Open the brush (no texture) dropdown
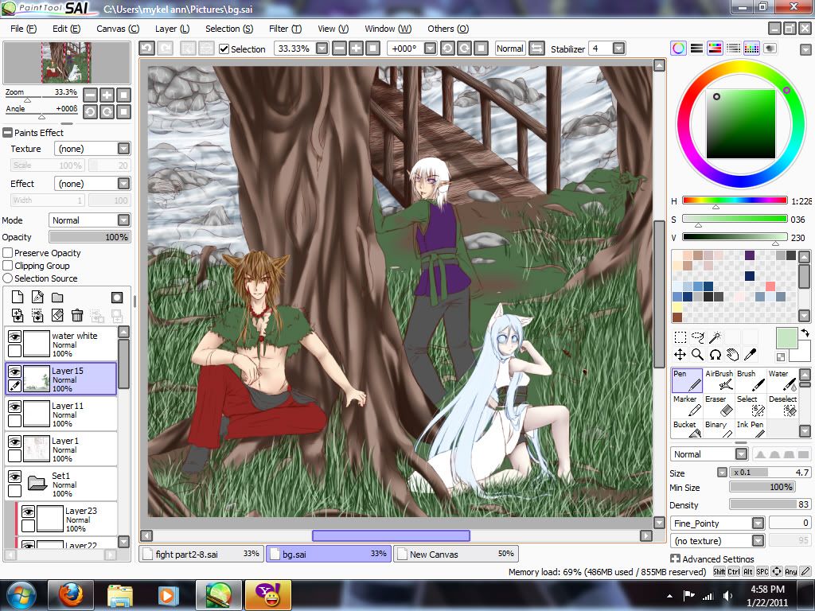 tap(758, 541)
